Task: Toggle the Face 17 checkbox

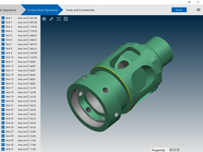Action: 3,88
